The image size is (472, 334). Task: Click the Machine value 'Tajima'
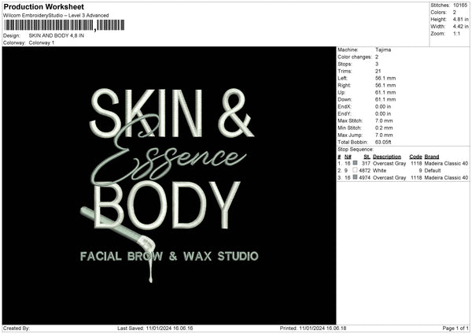tap(383, 50)
